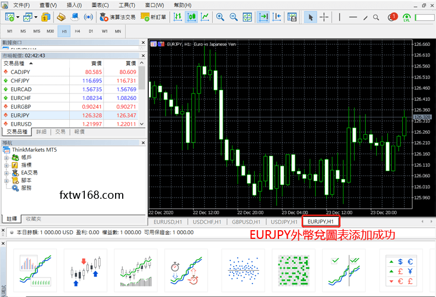Draw a vertical line tool icon
The height and width of the screenshot is (297, 436).
point(339,17)
